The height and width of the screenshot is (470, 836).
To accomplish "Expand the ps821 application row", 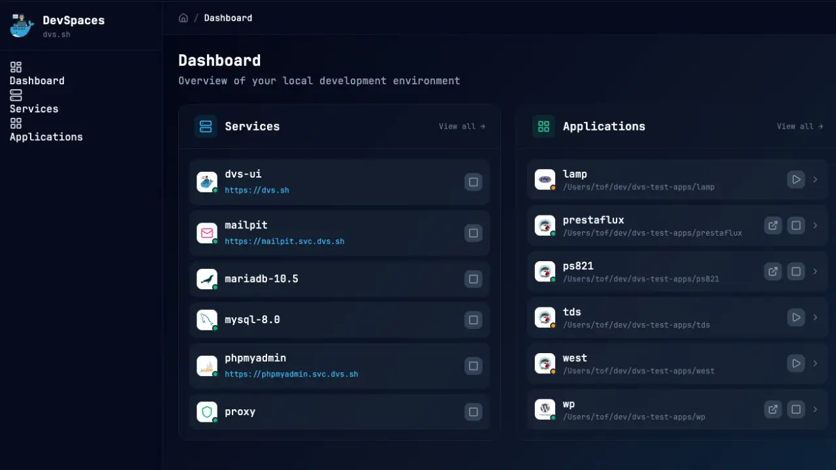I will coord(815,272).
